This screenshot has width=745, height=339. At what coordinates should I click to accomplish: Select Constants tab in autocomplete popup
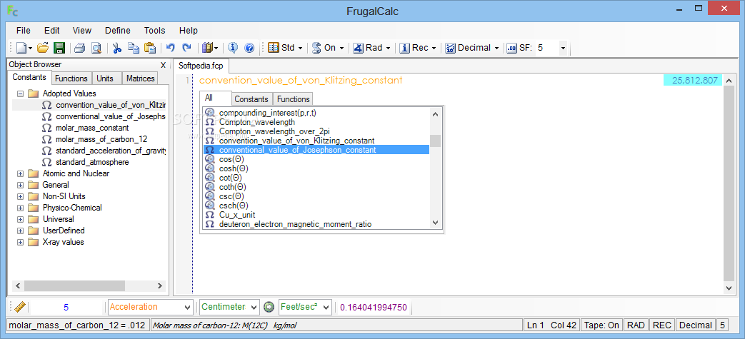click(251, 99)
